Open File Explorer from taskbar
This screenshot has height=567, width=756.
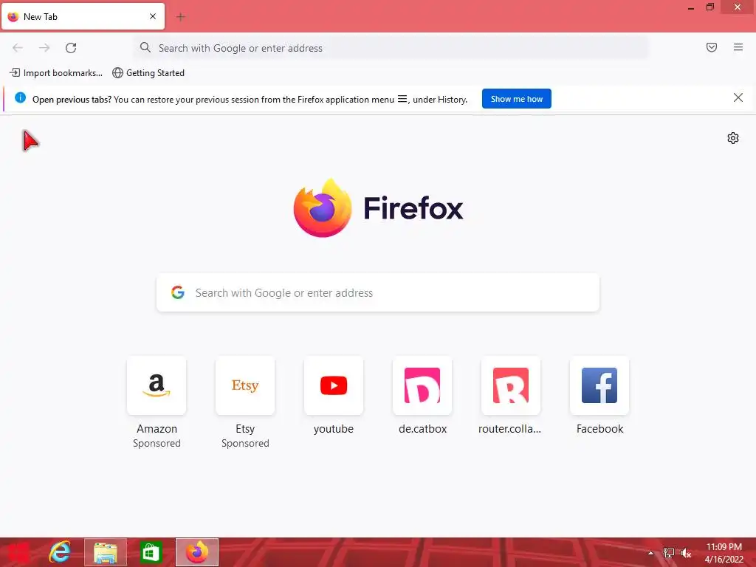106,552
